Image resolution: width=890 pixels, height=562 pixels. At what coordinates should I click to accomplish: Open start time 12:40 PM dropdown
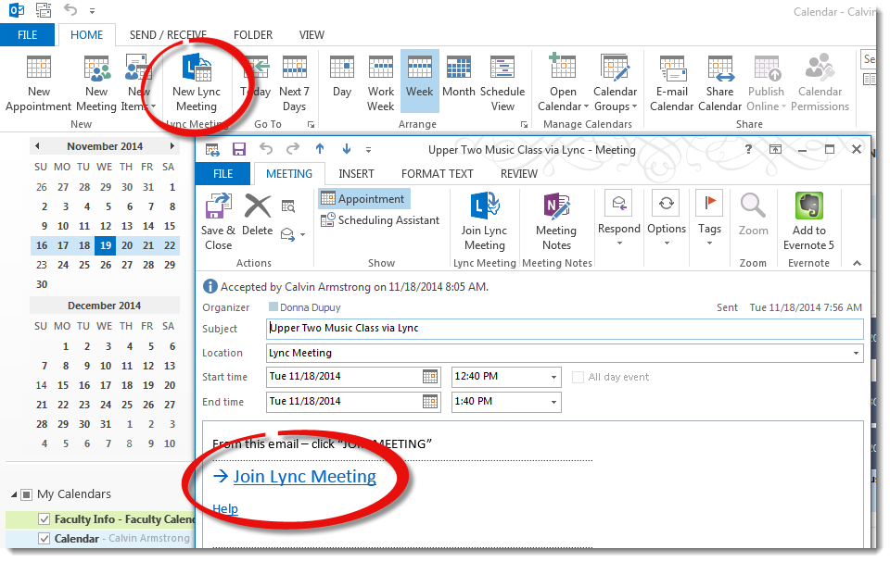pos(553,377)
